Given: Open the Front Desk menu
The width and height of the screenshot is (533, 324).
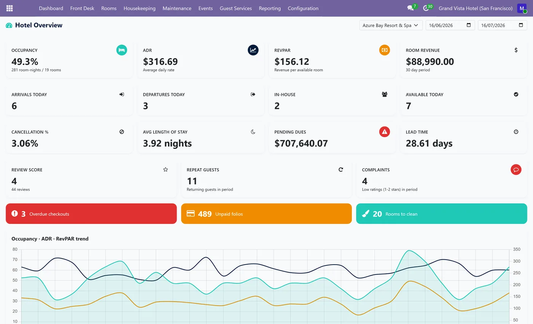Looking at the screenshot, I should point(82,8).
